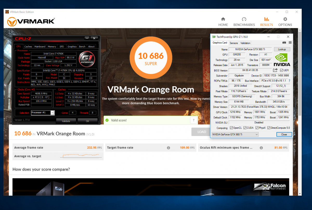
Task: Open the Valid score question mark help
Action: tap(194, 120)
